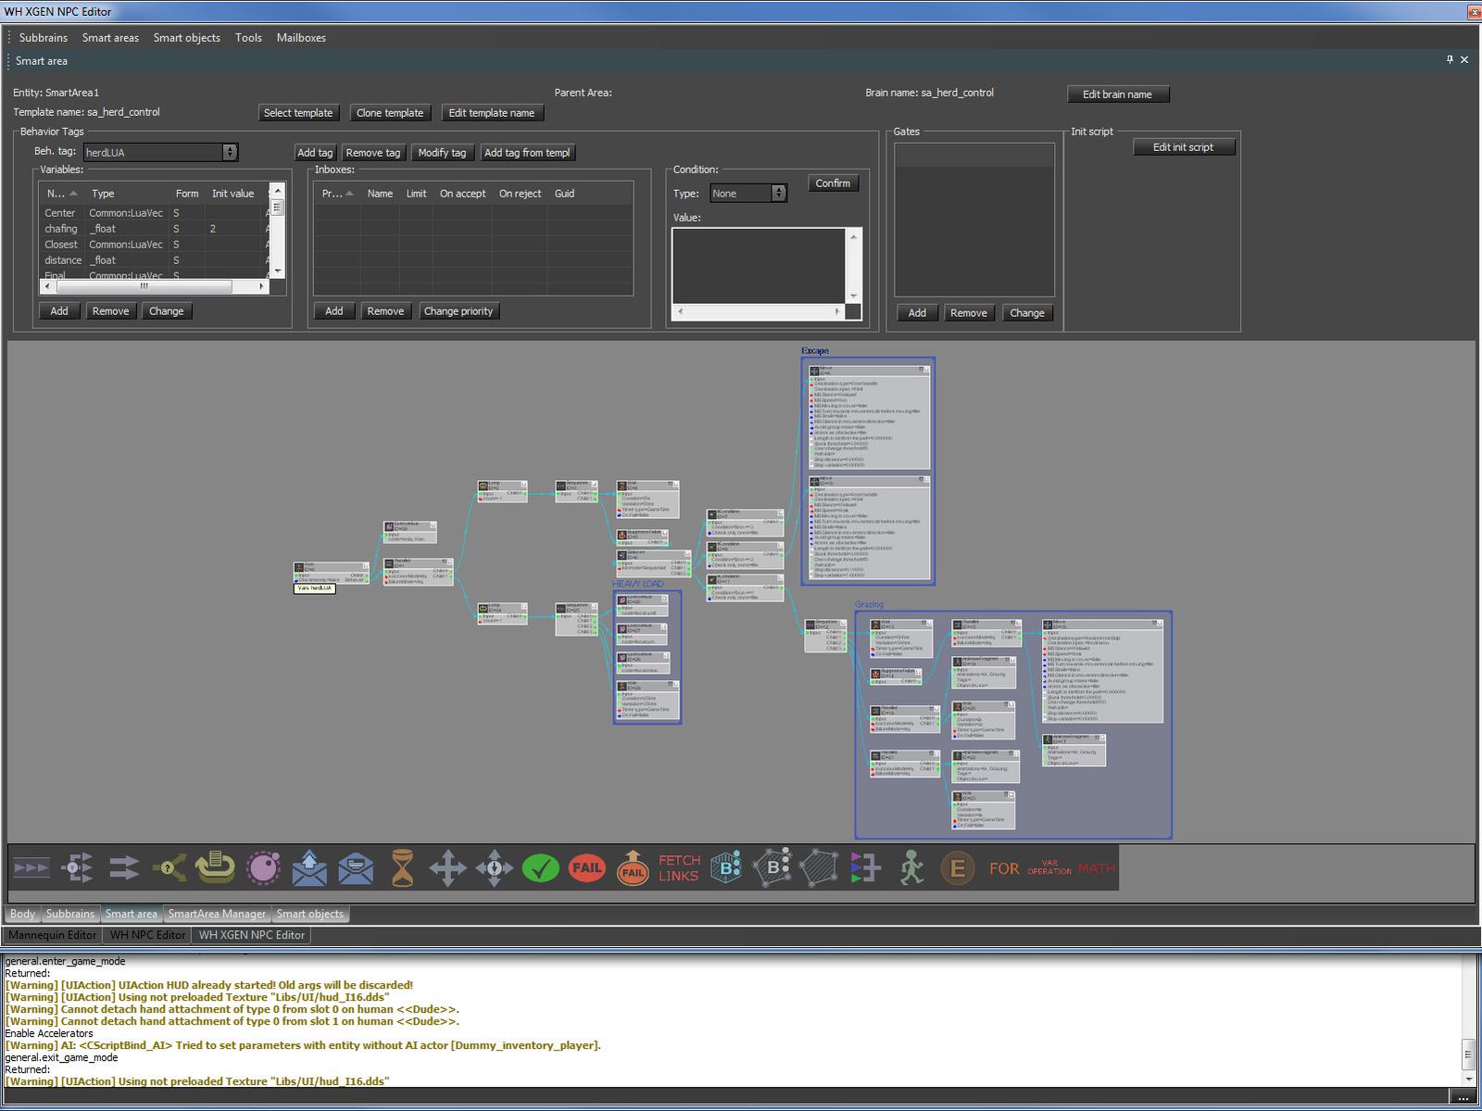The width and height of the screenshot is (1482, 1111).
Task: Pick the red oval FAIL node icon
Action: point(586,868)
